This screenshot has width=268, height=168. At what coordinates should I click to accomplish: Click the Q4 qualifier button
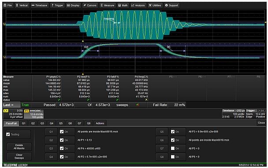pyautogui.click(x=51, y=157)
